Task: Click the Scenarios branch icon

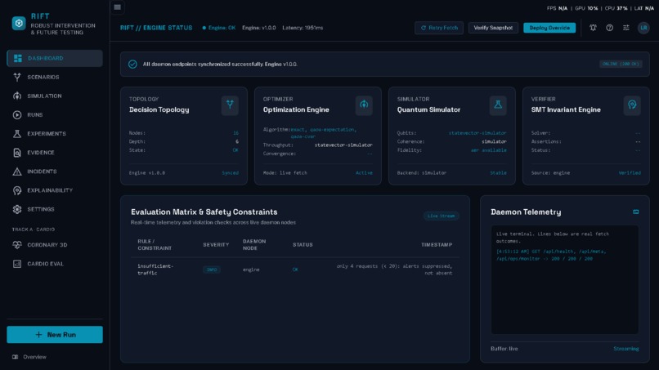Action: 17,78
